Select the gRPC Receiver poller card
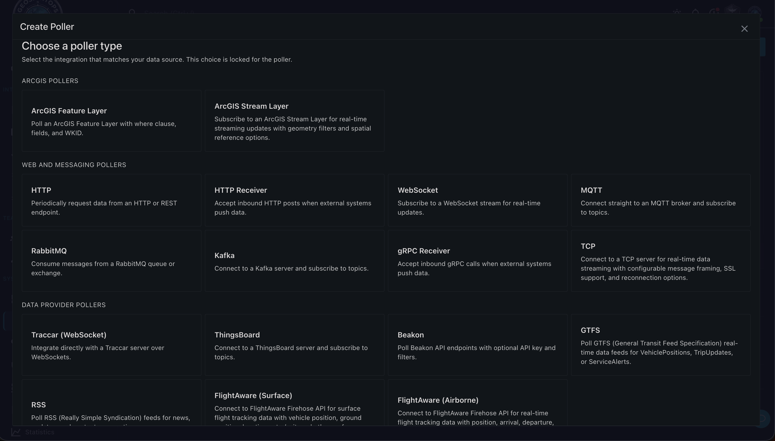Image resolution: width=775 pixels, height=441 pixels. [x=477, y=261]
